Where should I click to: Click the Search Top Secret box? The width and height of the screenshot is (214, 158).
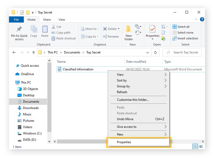[x=182, y=52]
